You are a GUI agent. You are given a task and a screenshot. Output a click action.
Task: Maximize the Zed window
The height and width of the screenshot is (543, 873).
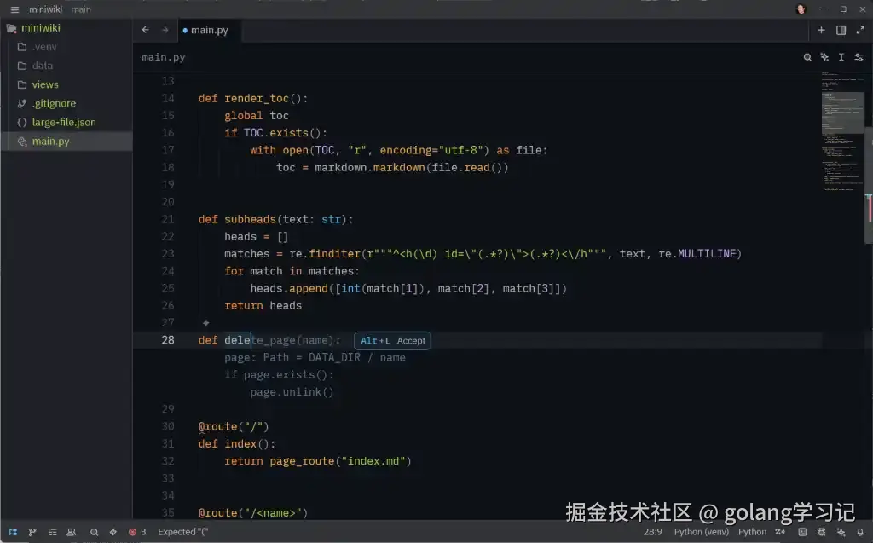click(x=843, y=9)
